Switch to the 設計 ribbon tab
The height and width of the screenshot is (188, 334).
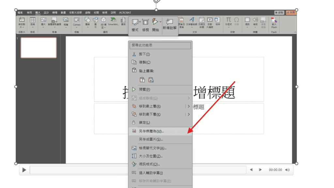[46, 12]
